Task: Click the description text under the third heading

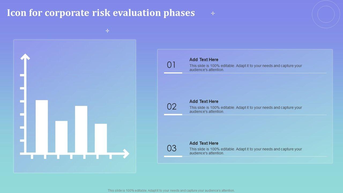Action: [245, 151]
